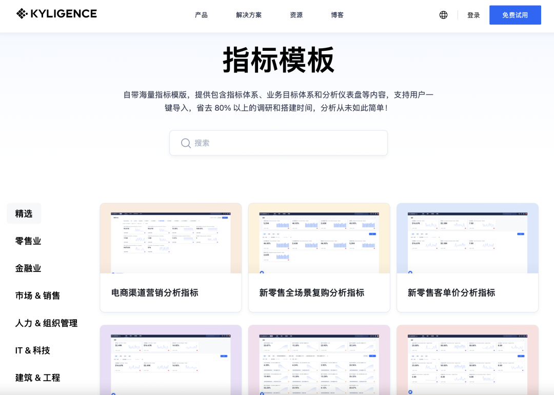The width and height of the screenshot is (554, 395).
Task: Open the 资源 menu
Action: tap(296, 15)
